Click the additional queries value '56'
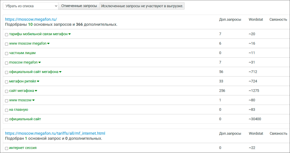This screenshot has height=153, width=290. (x=221, y=72)
